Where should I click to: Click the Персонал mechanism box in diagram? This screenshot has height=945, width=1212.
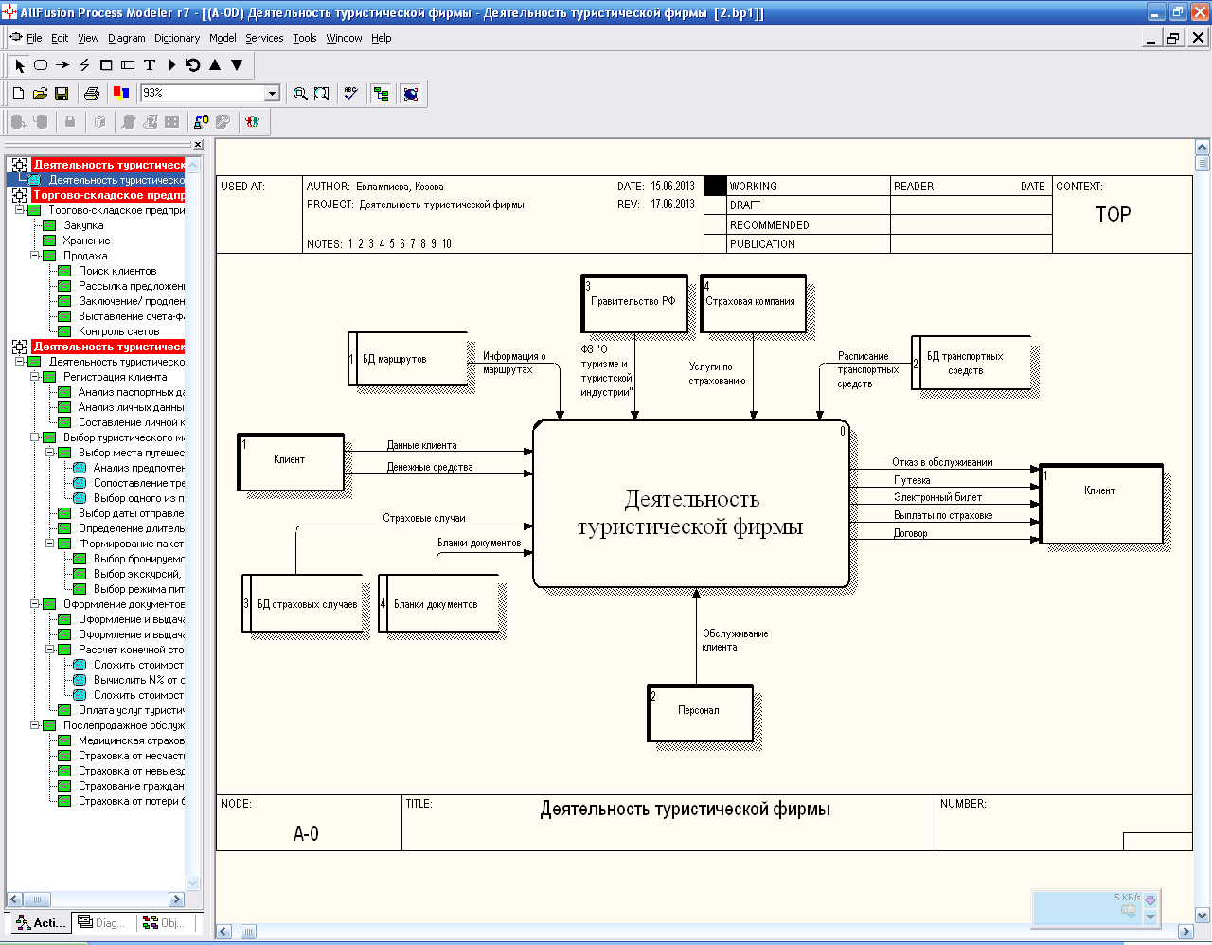click(700, 713)
